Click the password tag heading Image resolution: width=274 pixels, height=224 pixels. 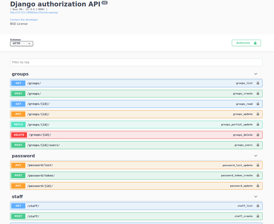click(23, 156)
